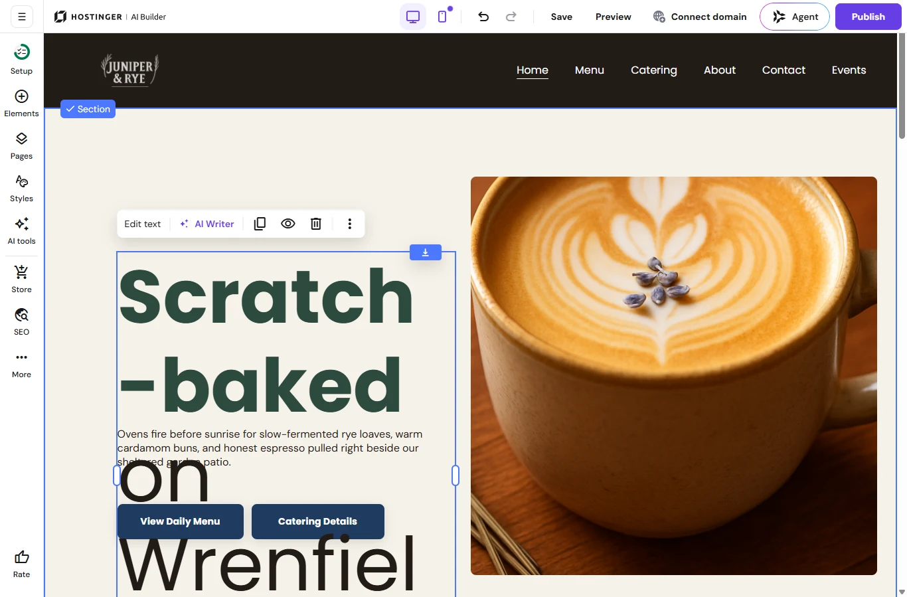
Task: Click the Juniper & Rye logo
Action: 129,70
